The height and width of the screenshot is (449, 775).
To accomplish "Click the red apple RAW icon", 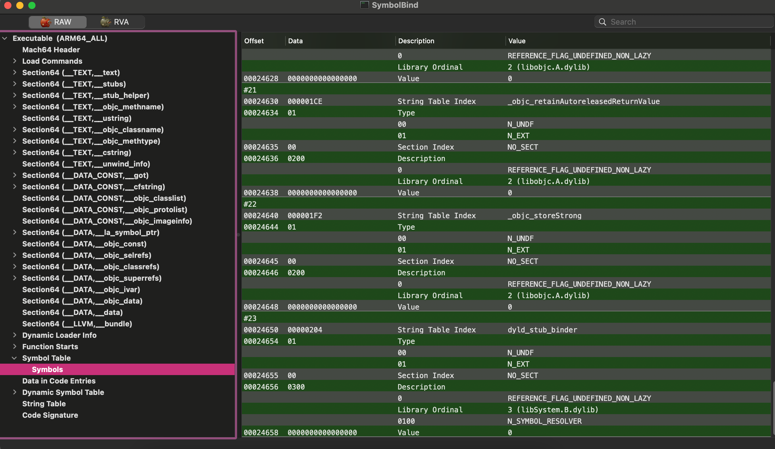I will tap(45, 22).
